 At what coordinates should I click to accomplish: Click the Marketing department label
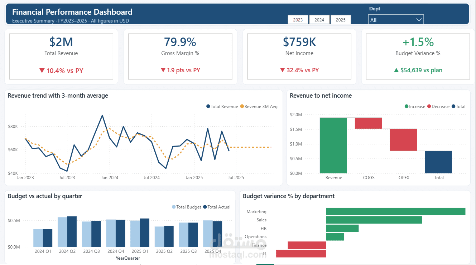pyautogui.click(x=256, y=212)
